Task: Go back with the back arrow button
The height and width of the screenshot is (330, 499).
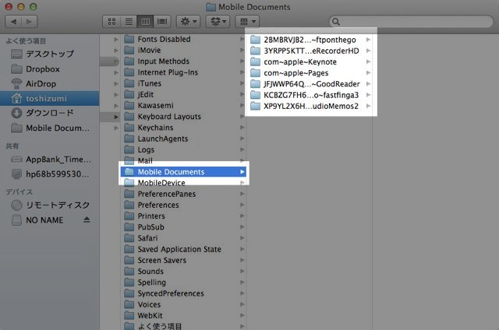Action: point(13,22)
